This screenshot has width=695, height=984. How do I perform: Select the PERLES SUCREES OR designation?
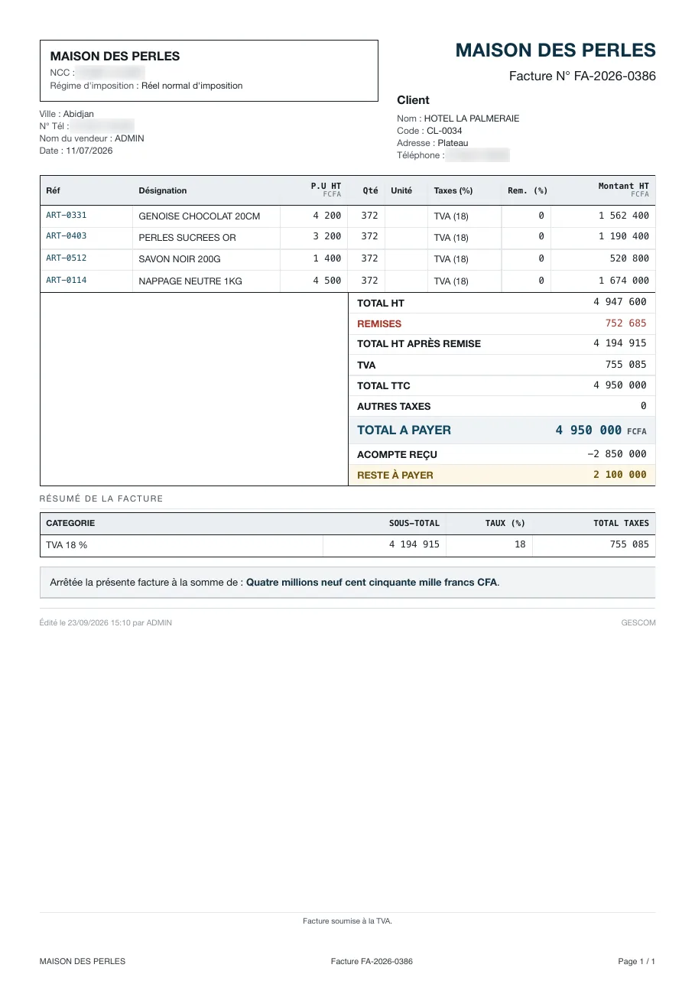tap(187, 238)
